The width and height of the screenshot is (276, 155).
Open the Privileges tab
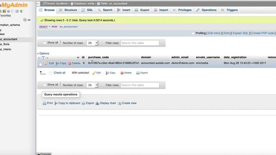click(182, 10)
